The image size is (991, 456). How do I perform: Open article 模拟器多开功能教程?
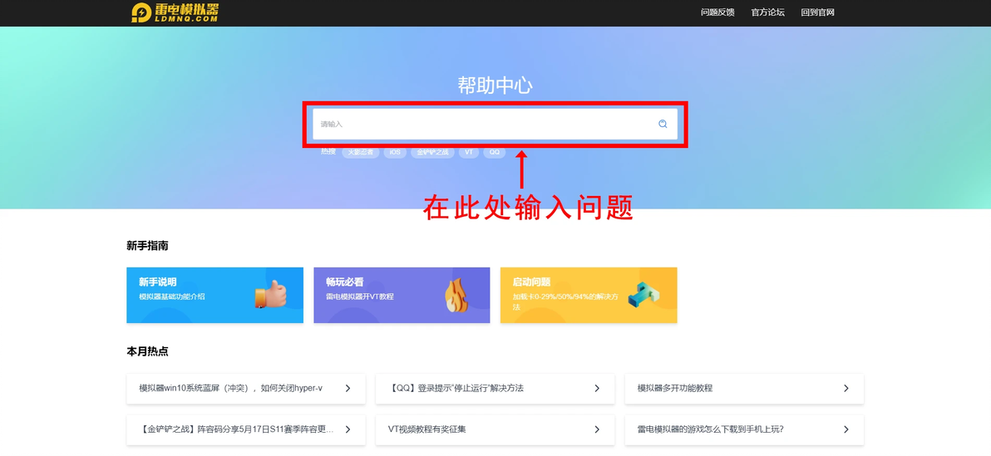click(744, 389)
